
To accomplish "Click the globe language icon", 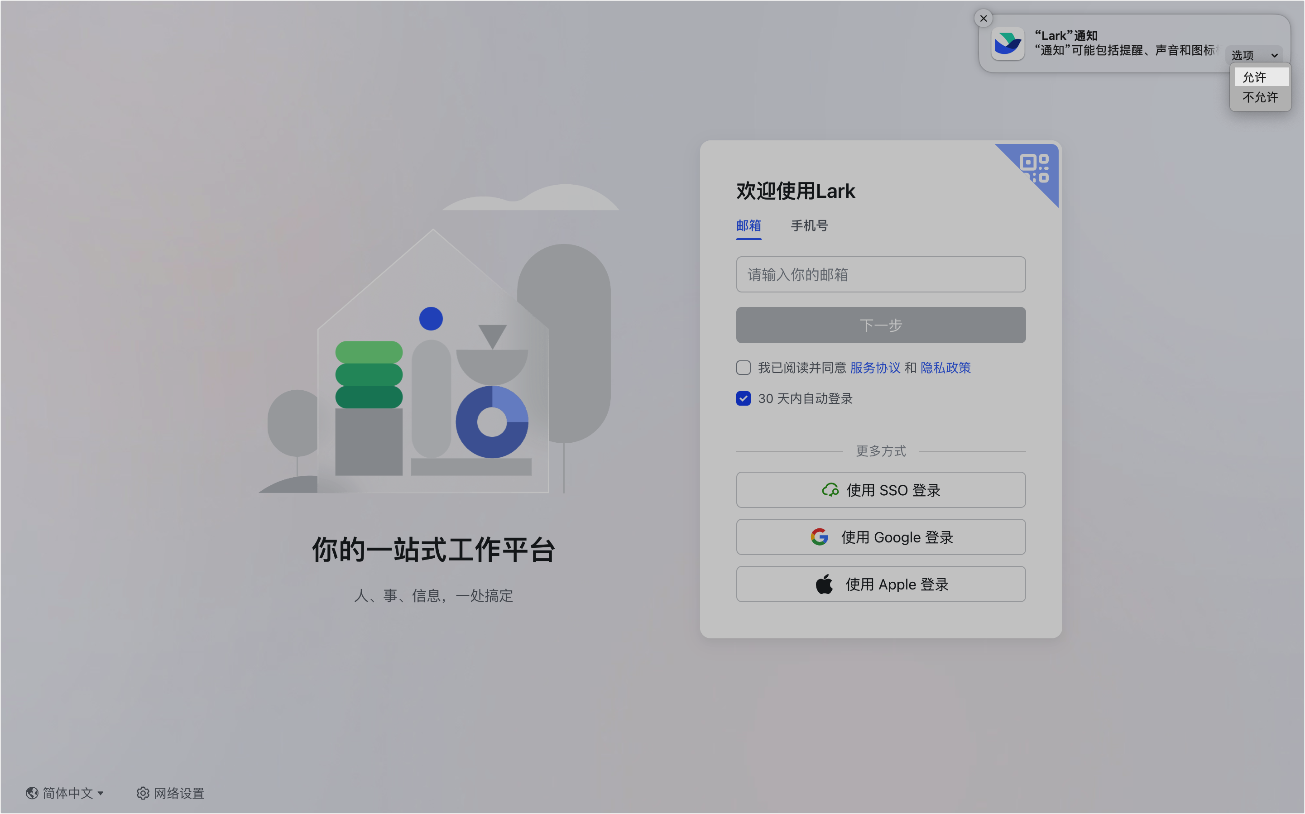I will 32,793.
